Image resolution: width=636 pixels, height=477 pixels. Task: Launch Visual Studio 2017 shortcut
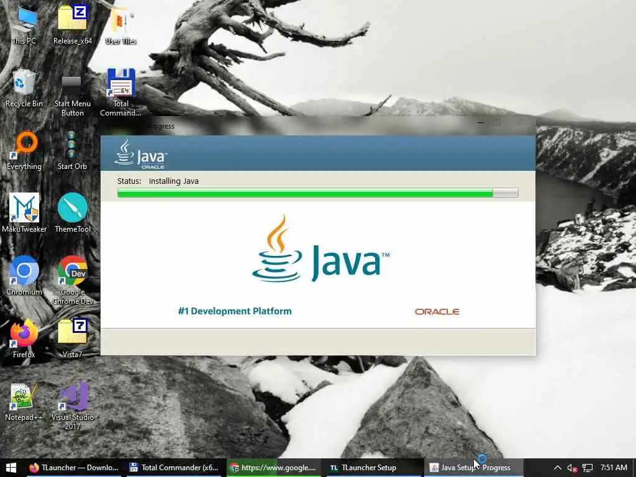pos(73,406)
